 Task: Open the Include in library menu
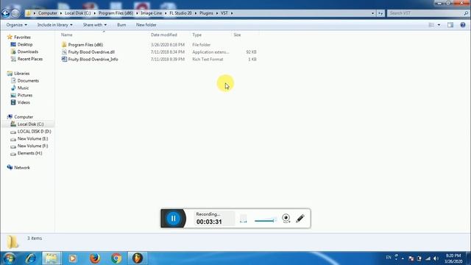(x=54, y=25)
